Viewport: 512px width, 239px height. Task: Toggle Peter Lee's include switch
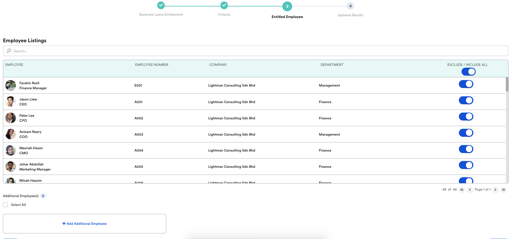click(x=466, y=117)
